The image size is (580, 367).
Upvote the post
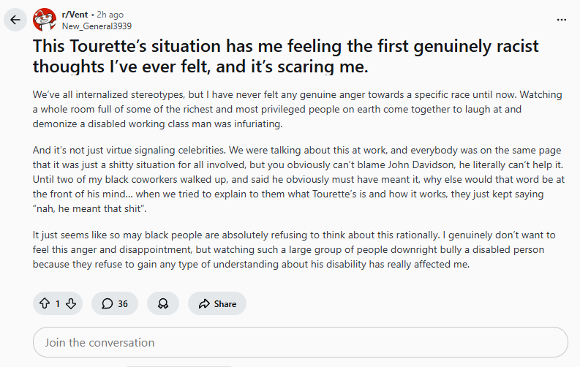pos(45,303)
